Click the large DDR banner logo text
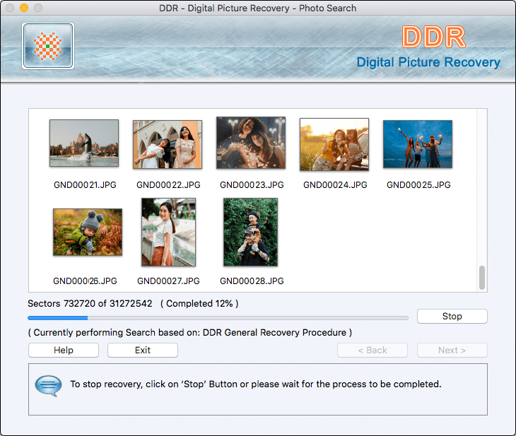 click(x=434, y=37)
